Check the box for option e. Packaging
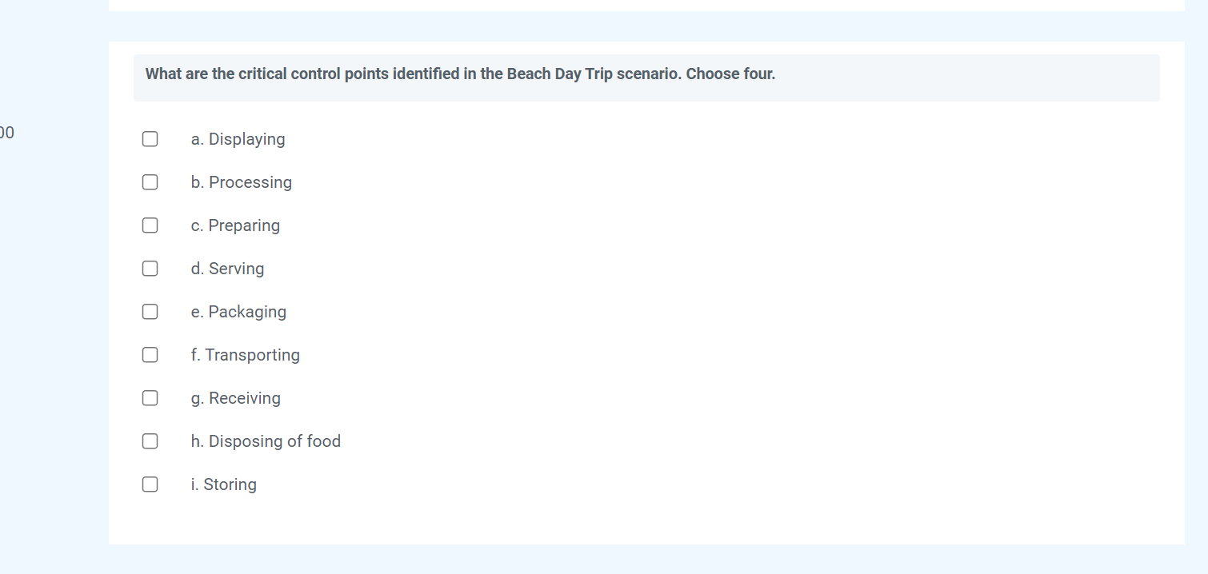 coord(150,311)
